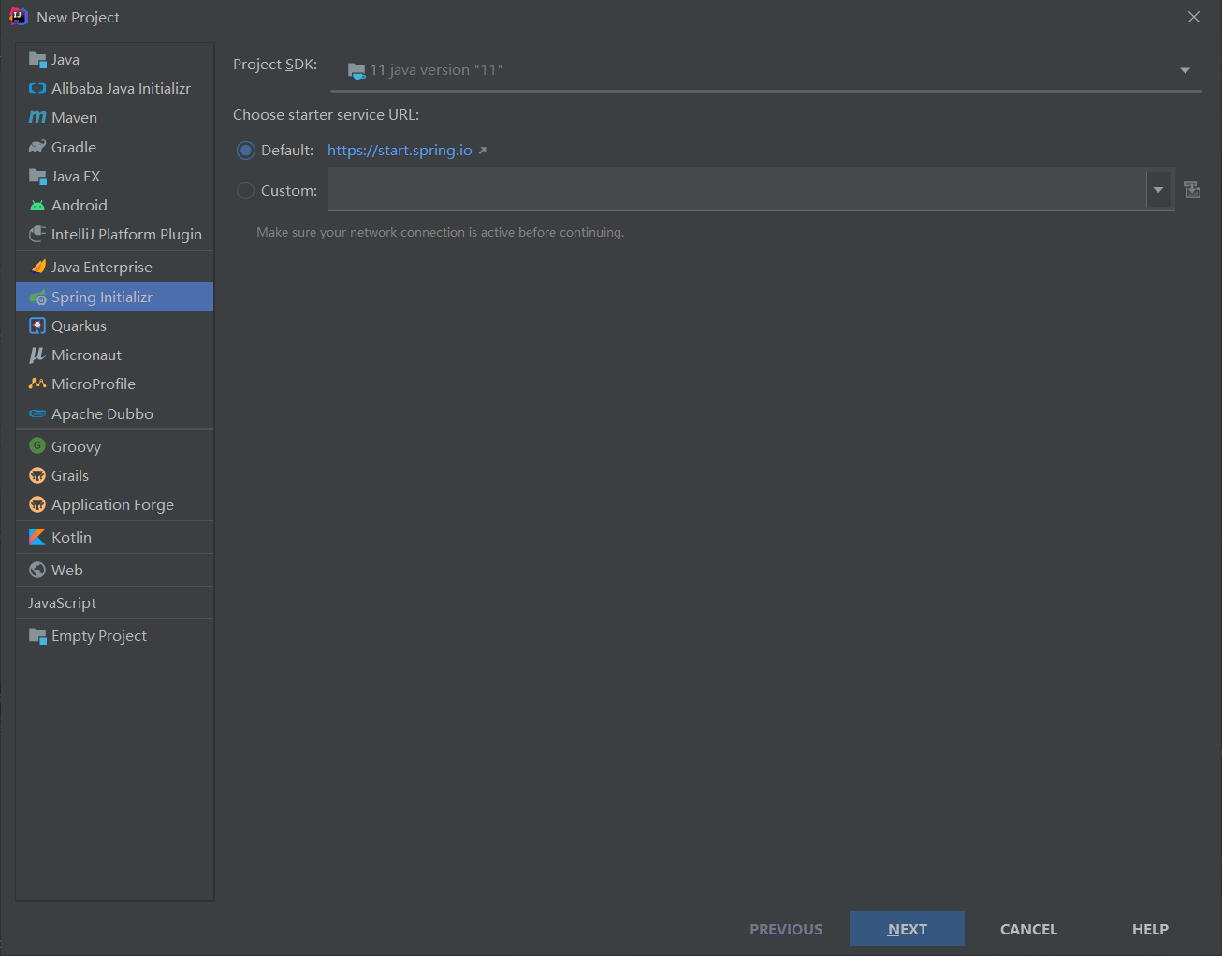1222x956 pixels.
Task: Select the Default starter URL radio button
Action: (246, 151)
